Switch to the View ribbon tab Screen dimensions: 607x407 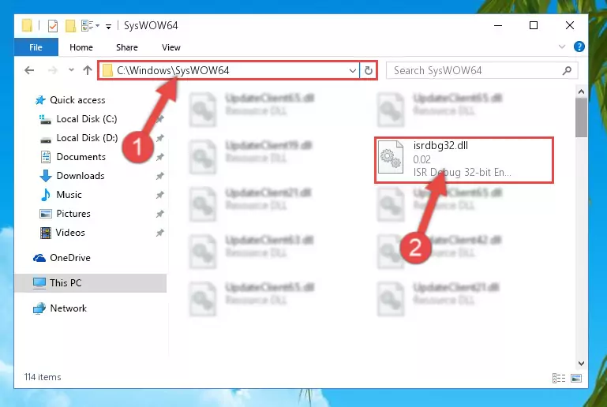point(171,47)
